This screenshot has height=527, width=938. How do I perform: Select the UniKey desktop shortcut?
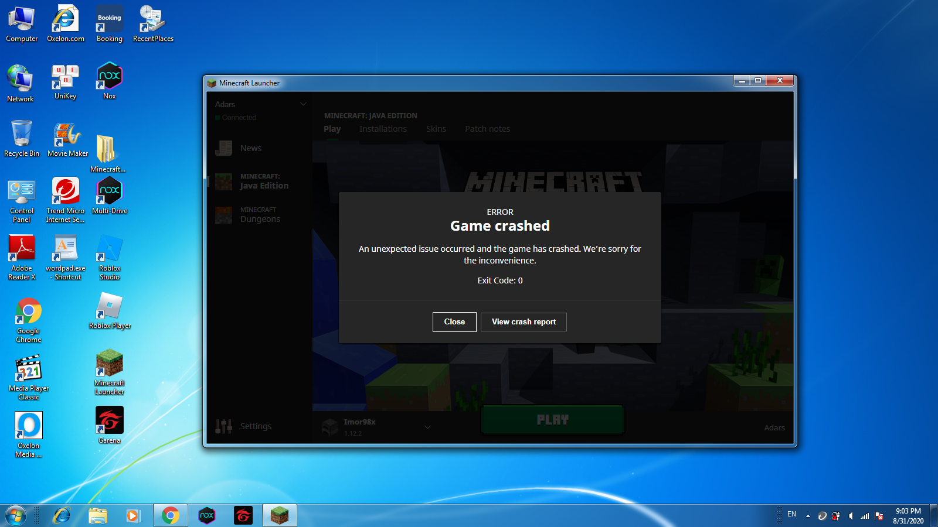click(x=65, y=83)
